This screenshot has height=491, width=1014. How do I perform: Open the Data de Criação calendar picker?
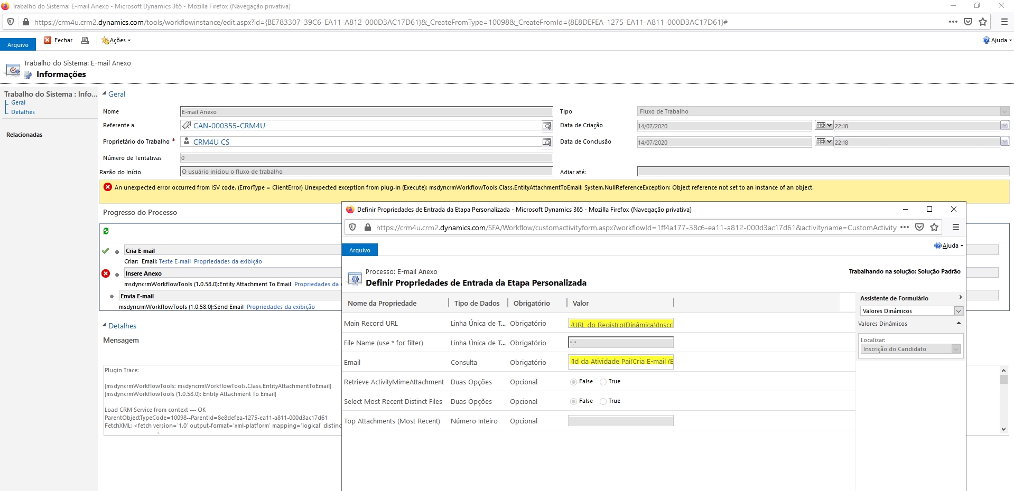[823, 126]
